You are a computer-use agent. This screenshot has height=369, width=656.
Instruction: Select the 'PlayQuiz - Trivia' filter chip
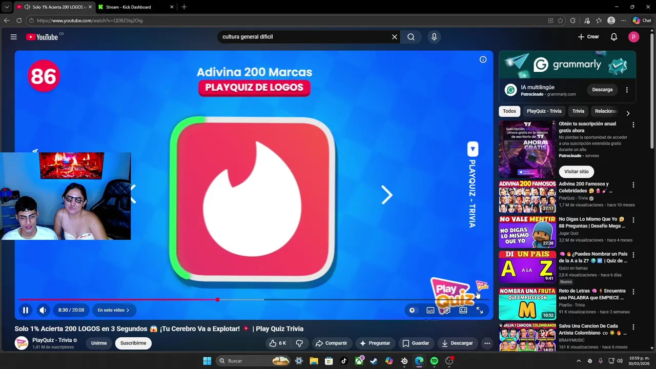(544, 111)
